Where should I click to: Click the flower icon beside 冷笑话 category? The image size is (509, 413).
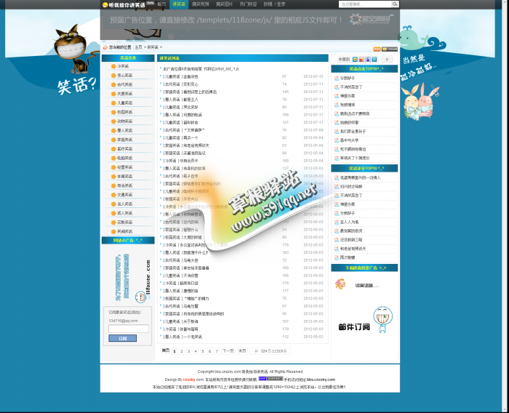(113, 66)
